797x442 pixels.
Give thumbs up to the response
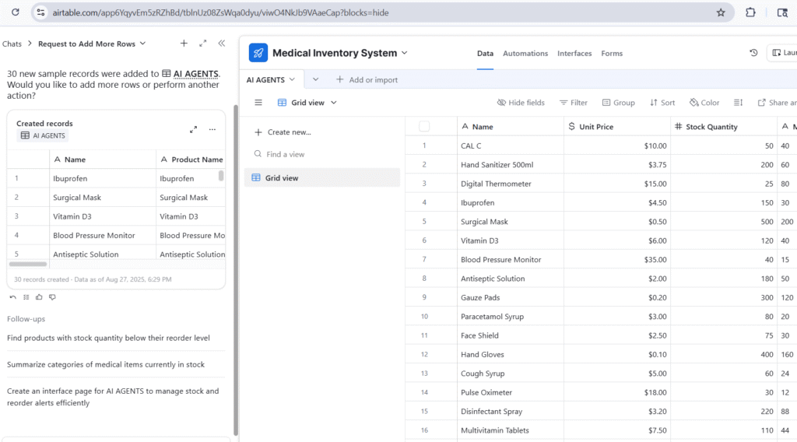39,296
